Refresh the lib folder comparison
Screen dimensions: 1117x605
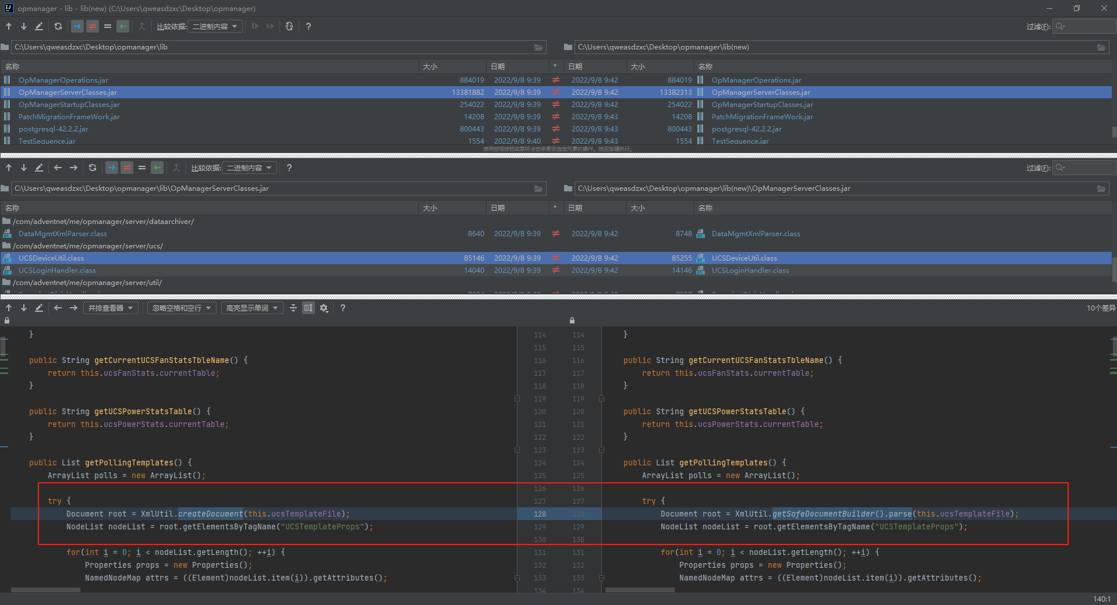[x=58, y=26]
